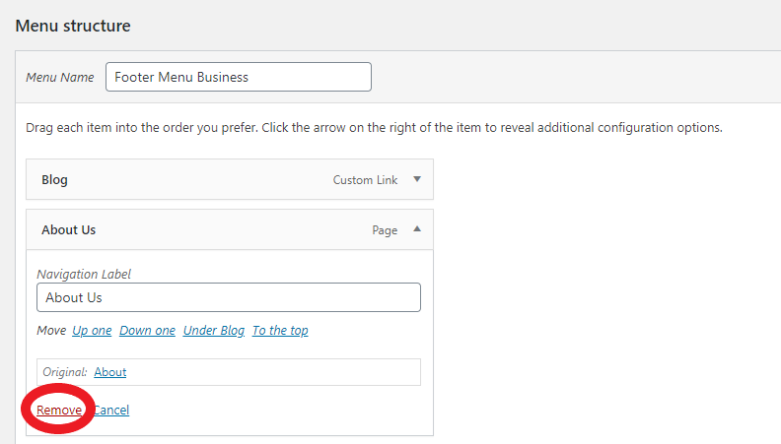Click the Custom Link type label

365,180
